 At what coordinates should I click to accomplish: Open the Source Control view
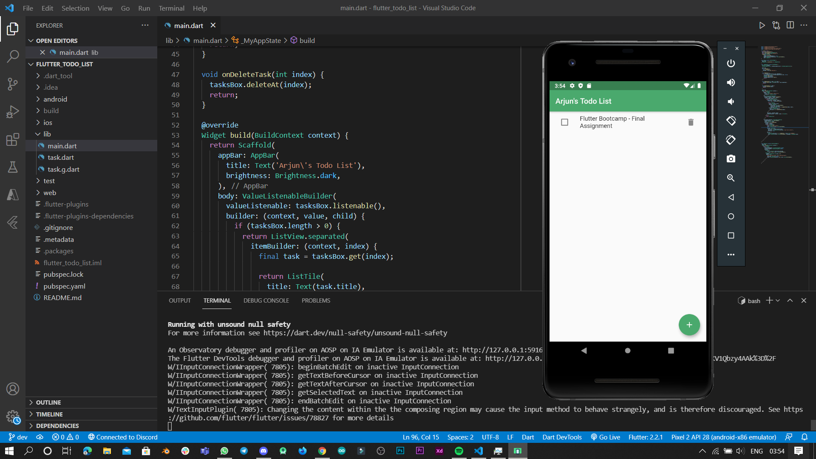pos(13,84)
